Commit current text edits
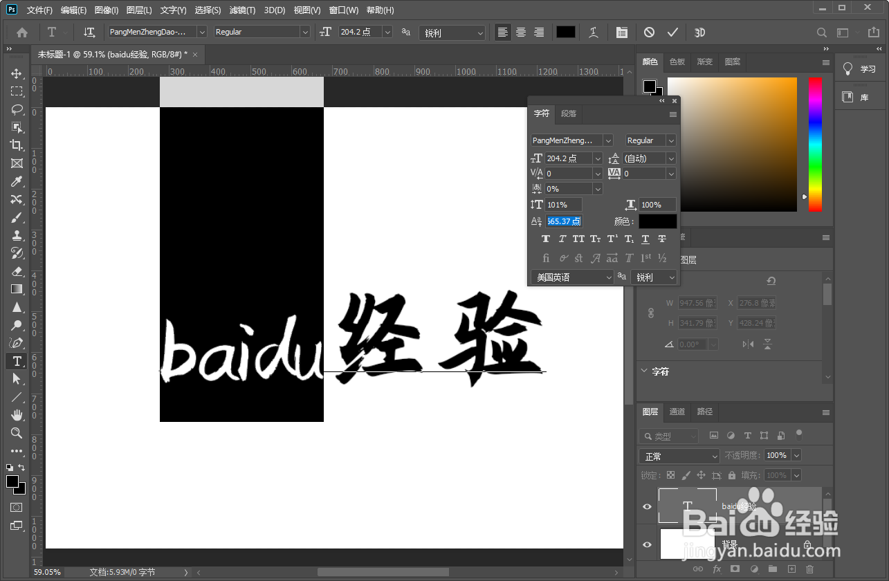The width and height of the screenshot is (889, 581). (672, 32)
